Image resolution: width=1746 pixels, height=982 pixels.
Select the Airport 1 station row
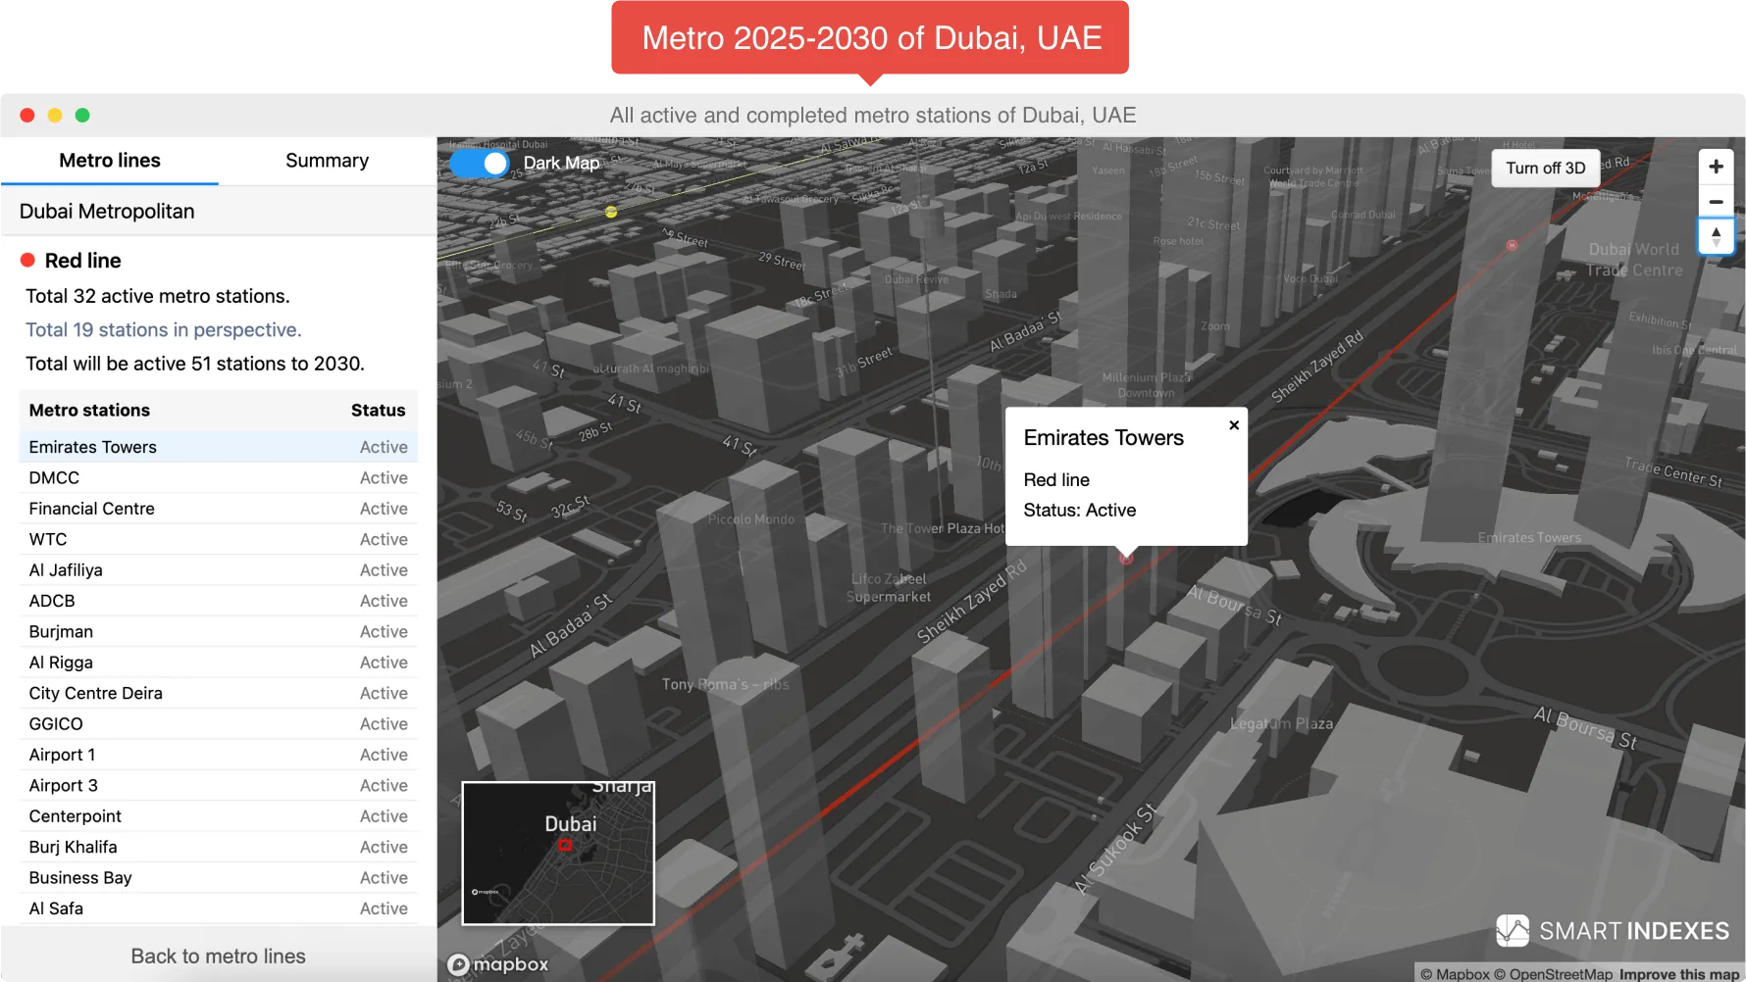coord(218,755)
